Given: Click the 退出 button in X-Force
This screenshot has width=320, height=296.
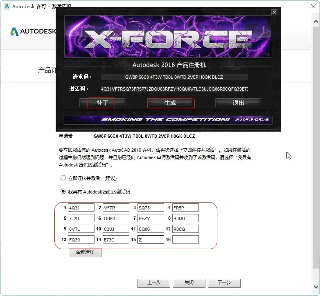Looking at the screenshot, I should tap(238, 103).
